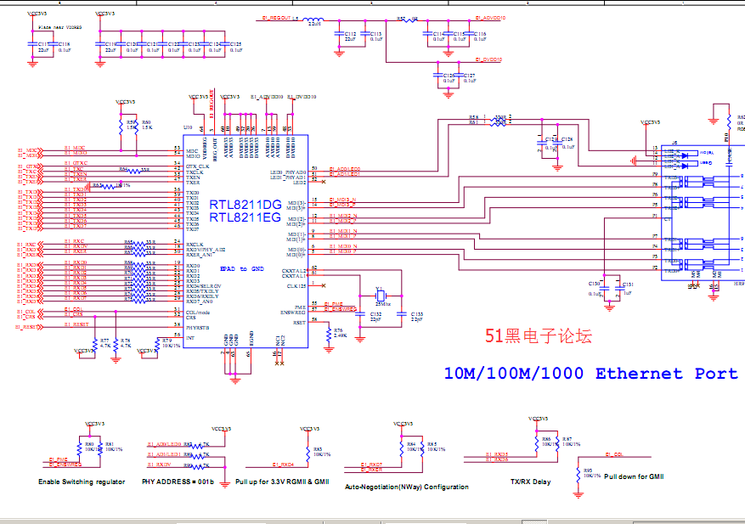Select the RTL8211DG chip label
Screen dimensions: 745x524
(x=246, y=205)
